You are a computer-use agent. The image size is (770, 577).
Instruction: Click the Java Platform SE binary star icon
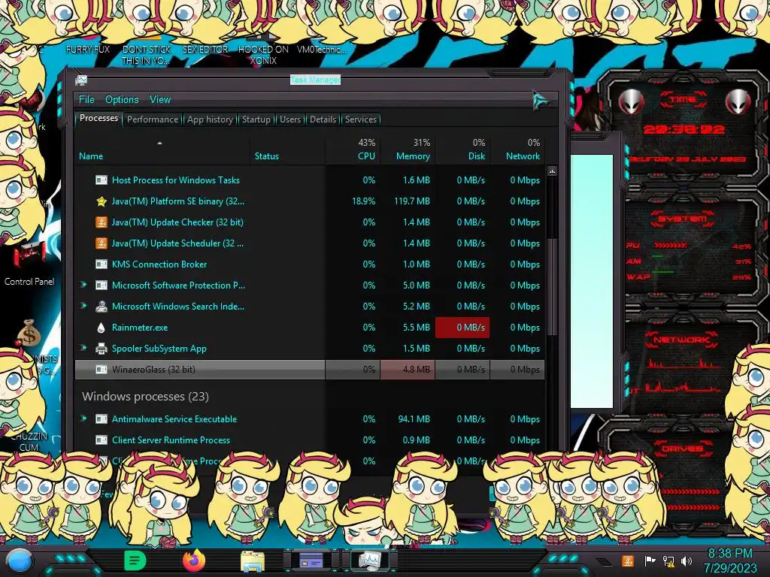pos(102,201)
